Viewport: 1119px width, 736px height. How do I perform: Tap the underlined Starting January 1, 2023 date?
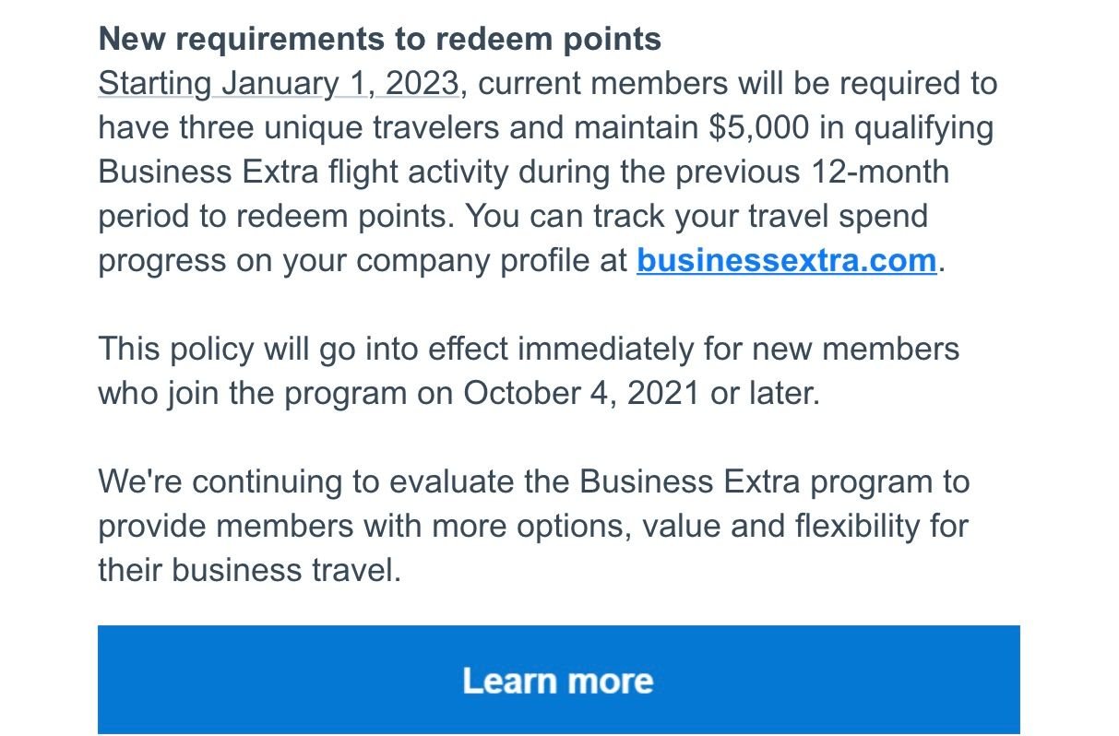coord(279,83)
